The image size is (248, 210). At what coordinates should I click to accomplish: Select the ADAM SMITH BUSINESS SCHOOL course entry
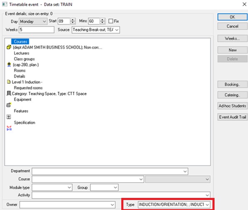coord(57,47)
